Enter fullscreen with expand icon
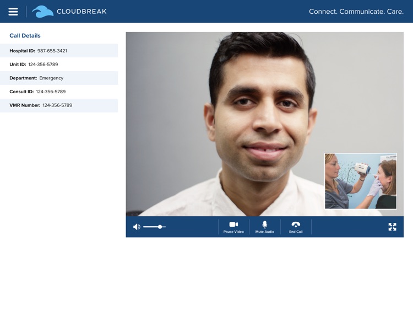Viewport: 413px width, 310px height. pyautogui.click(x=392, y=227)
